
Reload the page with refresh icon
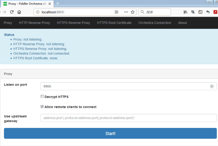click(x=12, y=12)
